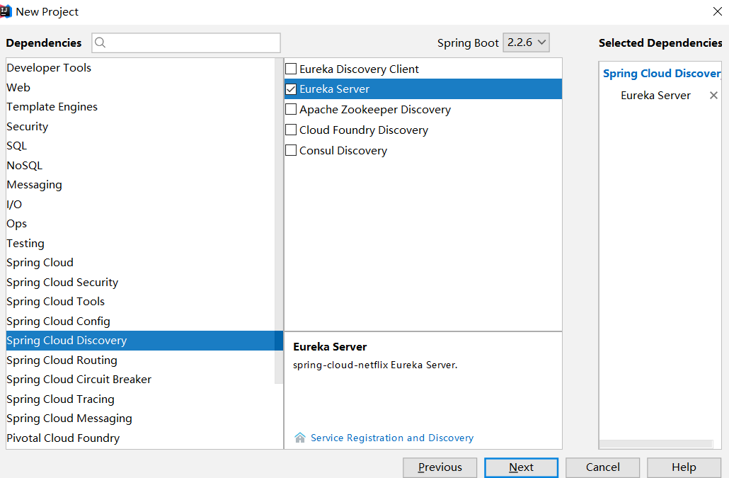Screen dimensions: 729x478
Task: Click the home icon beside Service Registration link
Action: [x=300, y=438]
